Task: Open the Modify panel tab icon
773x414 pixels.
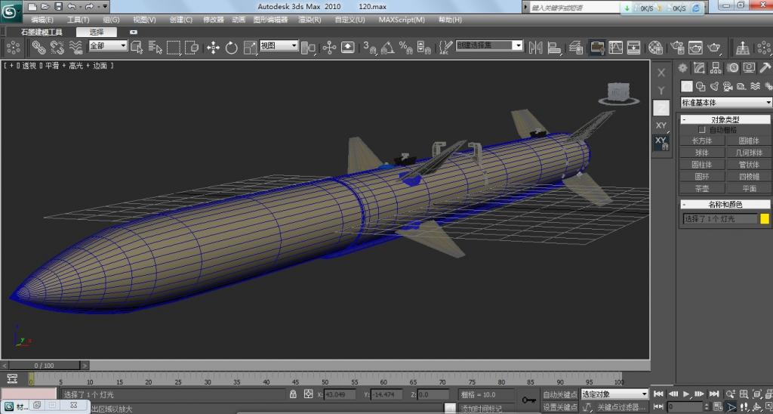Action: 699,68
